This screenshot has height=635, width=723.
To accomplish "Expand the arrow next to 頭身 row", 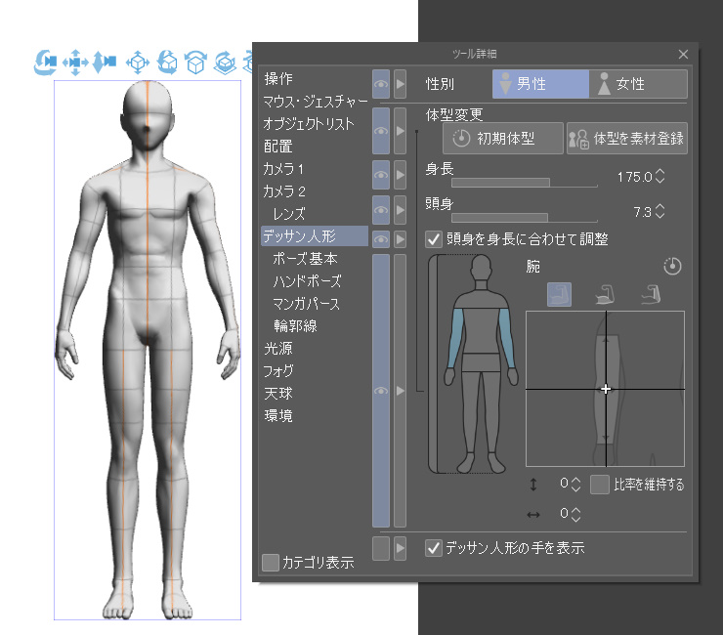I will point(400,207).
